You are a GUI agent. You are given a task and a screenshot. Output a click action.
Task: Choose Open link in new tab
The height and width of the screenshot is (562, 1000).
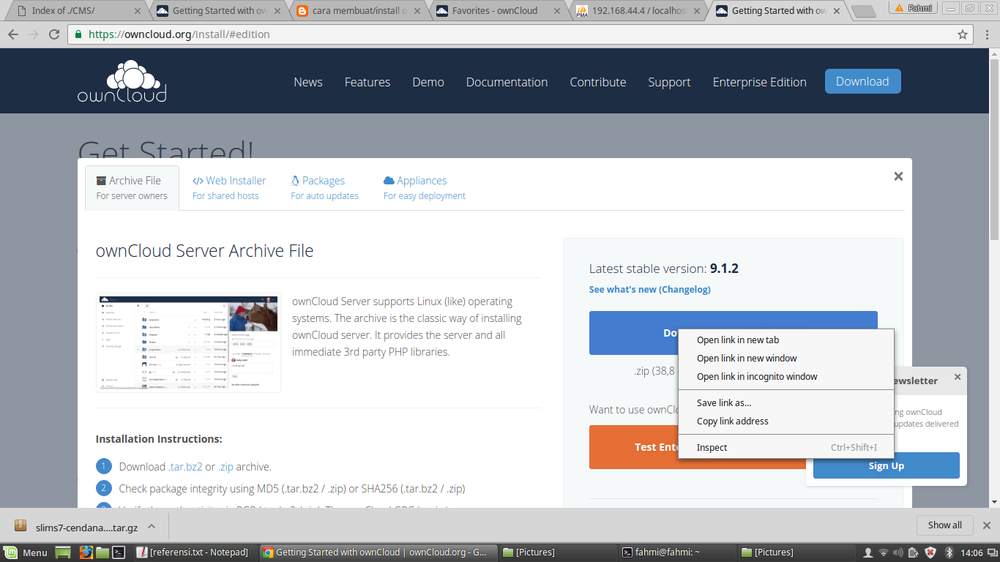[x=786, y=340]
